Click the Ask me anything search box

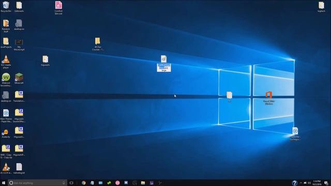38,183
